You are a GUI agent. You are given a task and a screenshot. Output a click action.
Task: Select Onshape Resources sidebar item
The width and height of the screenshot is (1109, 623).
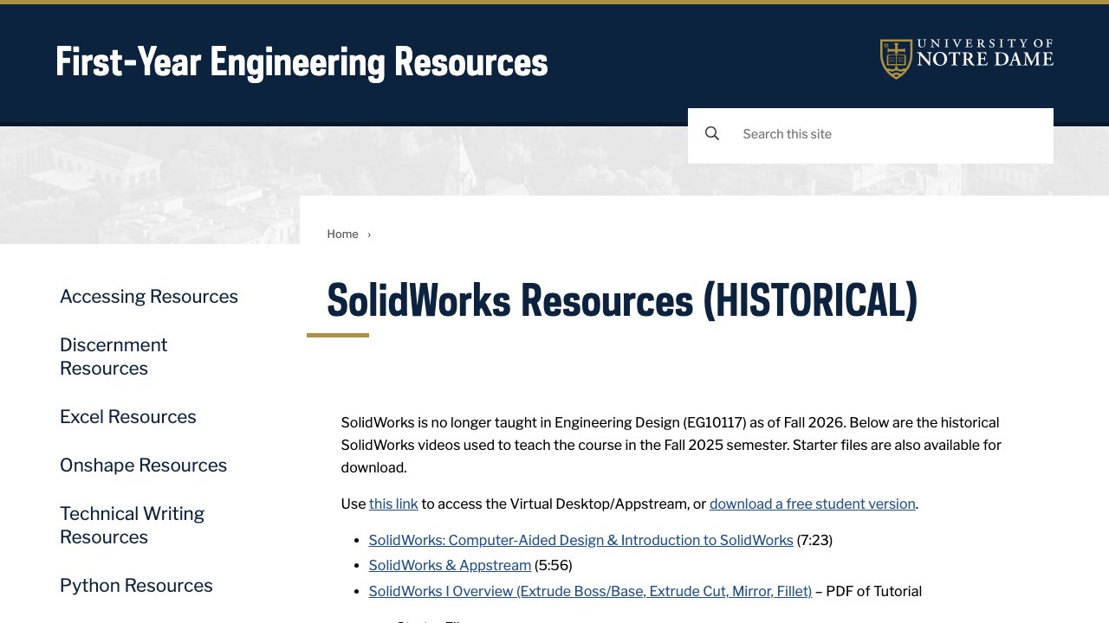click(143, 465)
